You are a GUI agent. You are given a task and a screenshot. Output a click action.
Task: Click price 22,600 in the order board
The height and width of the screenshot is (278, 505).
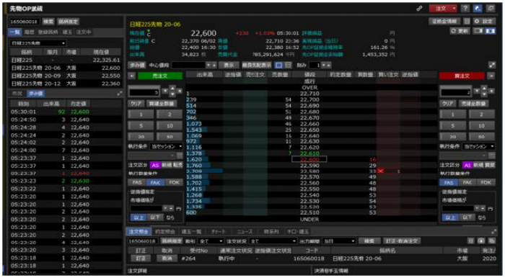(309, 159)
